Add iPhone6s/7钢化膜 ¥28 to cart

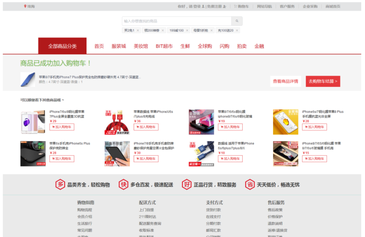click(315, 127)
